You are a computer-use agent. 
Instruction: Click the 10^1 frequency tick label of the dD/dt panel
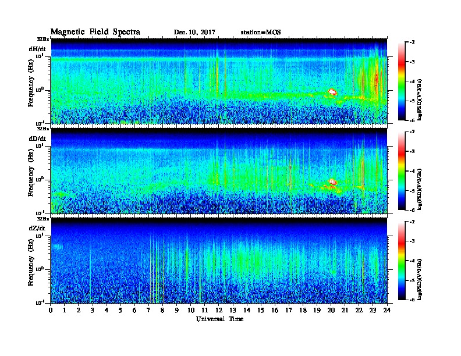pyautogui.click(x=40, y=145)
